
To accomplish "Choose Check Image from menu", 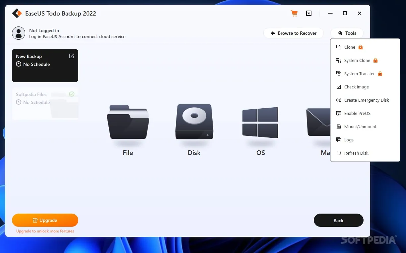I will [365, 87].
